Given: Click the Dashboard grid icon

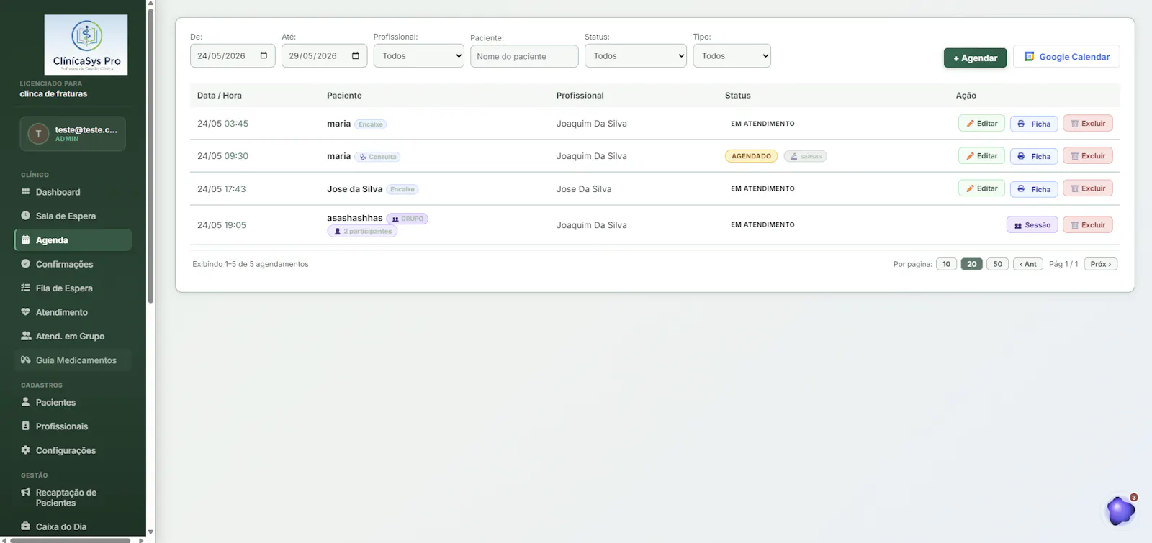Looking at the screenshot, I should (x=26, y=192).
